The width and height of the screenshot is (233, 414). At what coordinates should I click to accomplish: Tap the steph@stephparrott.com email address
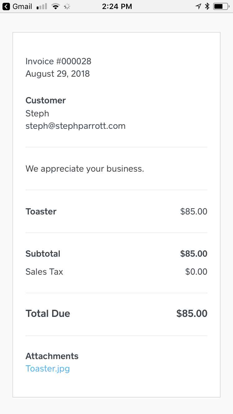point(75,126)
